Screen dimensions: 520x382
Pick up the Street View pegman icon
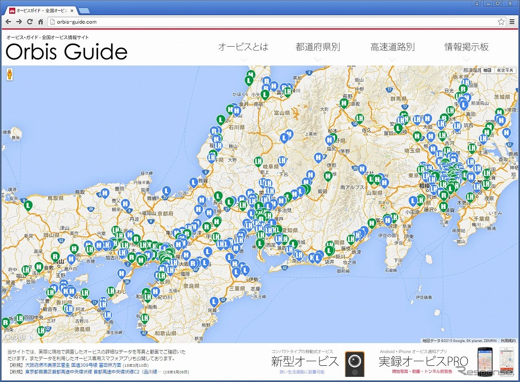coord(9,75)
